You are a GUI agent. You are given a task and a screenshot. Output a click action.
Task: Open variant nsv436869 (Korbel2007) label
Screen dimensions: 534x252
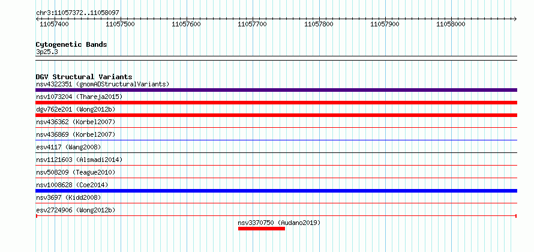pyautogui.click(x=76, y=134)
